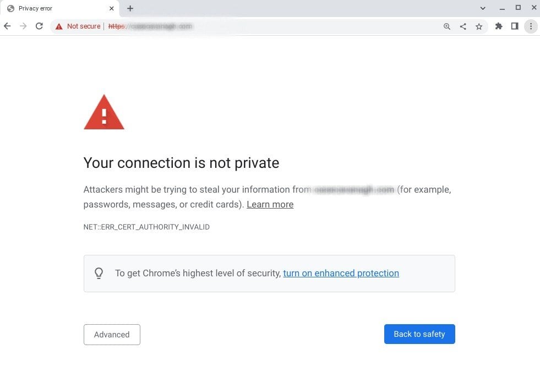
Task: Open the three-dot Chrome menu
Action: coord(531,26)
